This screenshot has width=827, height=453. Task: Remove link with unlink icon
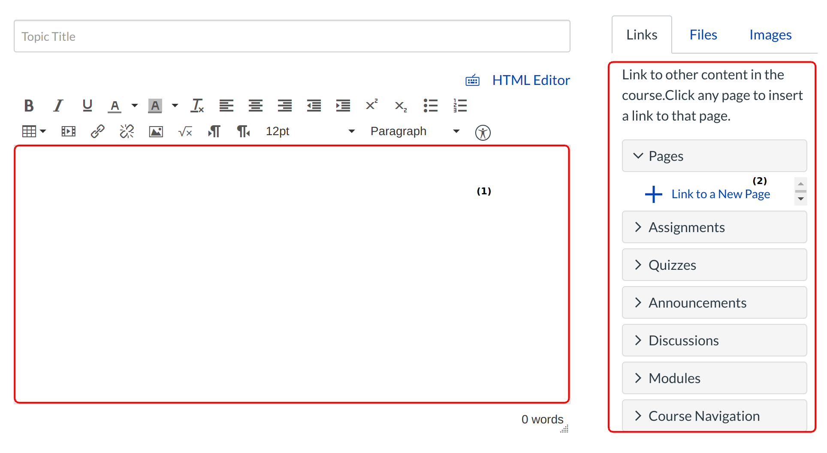coord(127,131)
